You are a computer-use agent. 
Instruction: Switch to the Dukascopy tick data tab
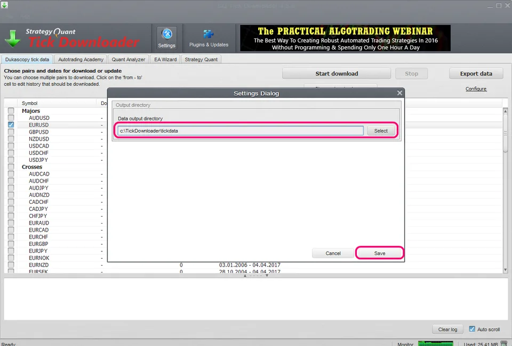click(27, 59)
